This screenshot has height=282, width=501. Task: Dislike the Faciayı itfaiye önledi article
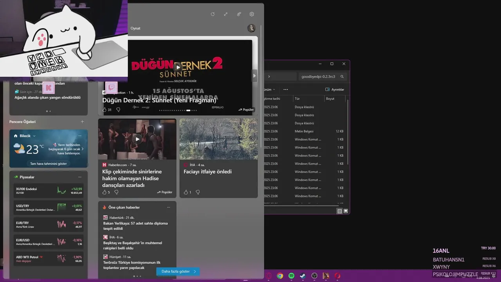[x=198, y=192]
